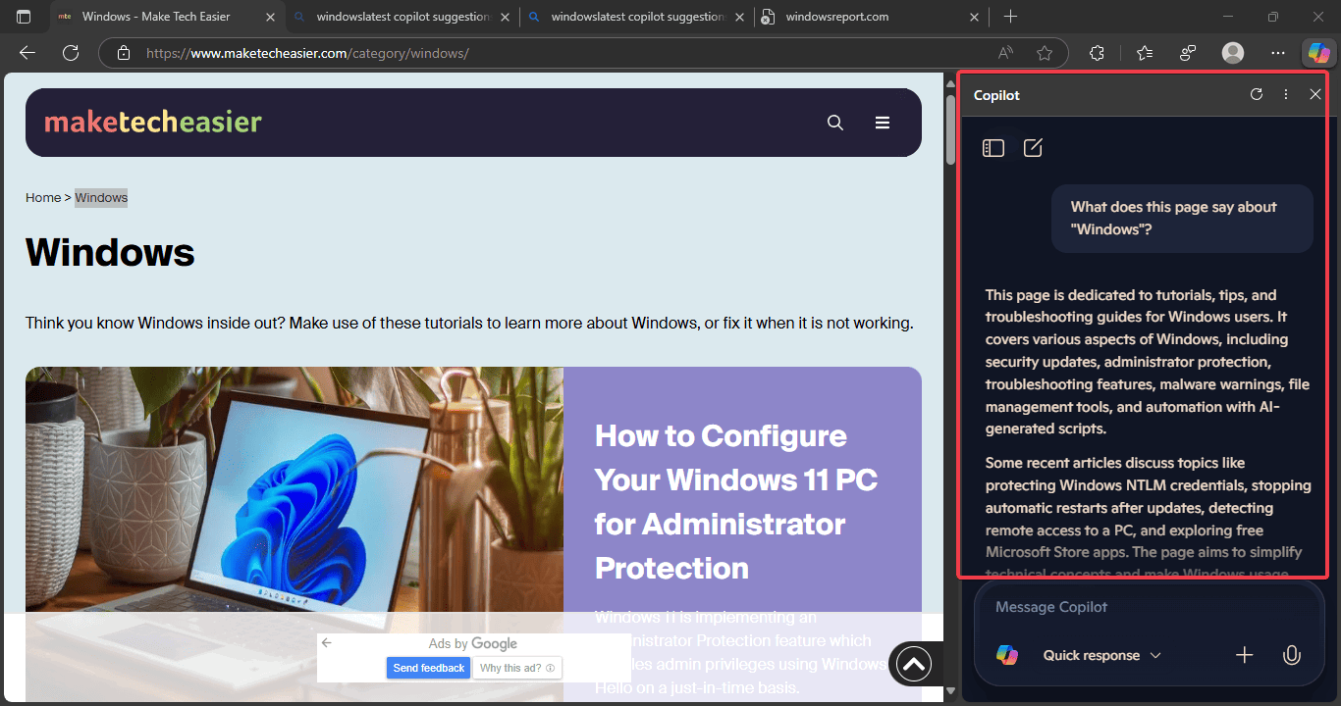1341x706 pixels.
Task: Close the Copilot sidebar pane
Action: [1315, 94]
